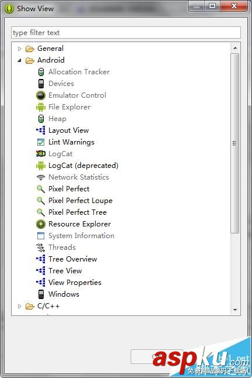Select System Information view
The width and height of the screenshot is (252, 378).
click(x=81, y=236)
